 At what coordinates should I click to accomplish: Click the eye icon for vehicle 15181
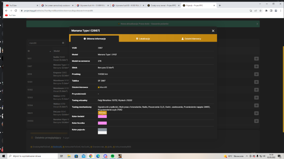tap(256, 82)
